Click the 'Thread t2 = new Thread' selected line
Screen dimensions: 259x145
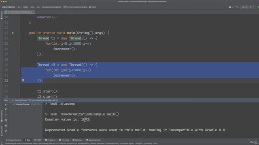coord(67,65)
